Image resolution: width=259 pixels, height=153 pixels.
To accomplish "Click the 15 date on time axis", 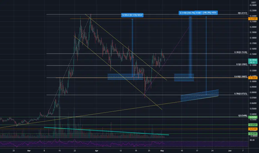I will pyautogui.click(x=60, y=151).
